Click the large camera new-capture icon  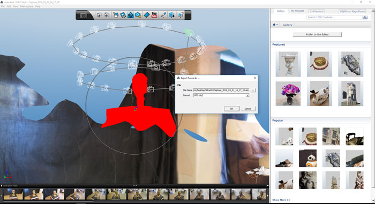point(84,15)
